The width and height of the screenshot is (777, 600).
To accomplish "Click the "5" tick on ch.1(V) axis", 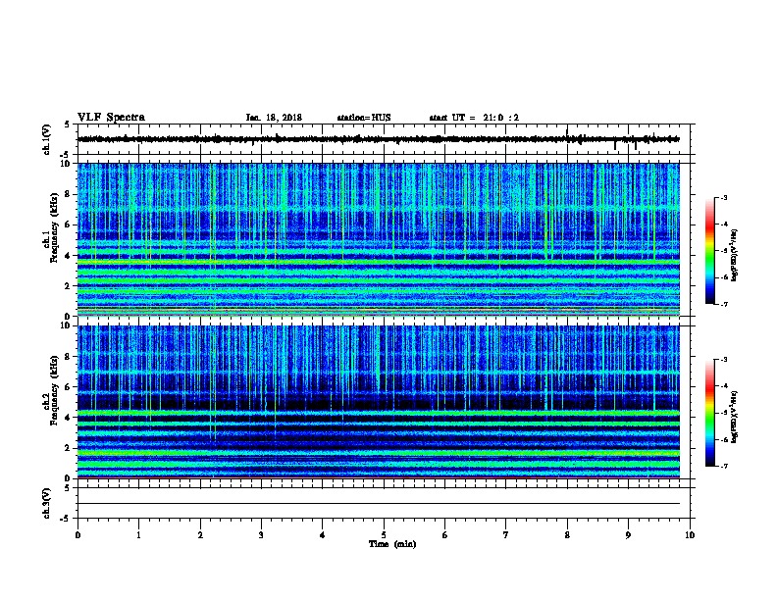I will coord(68,125).
